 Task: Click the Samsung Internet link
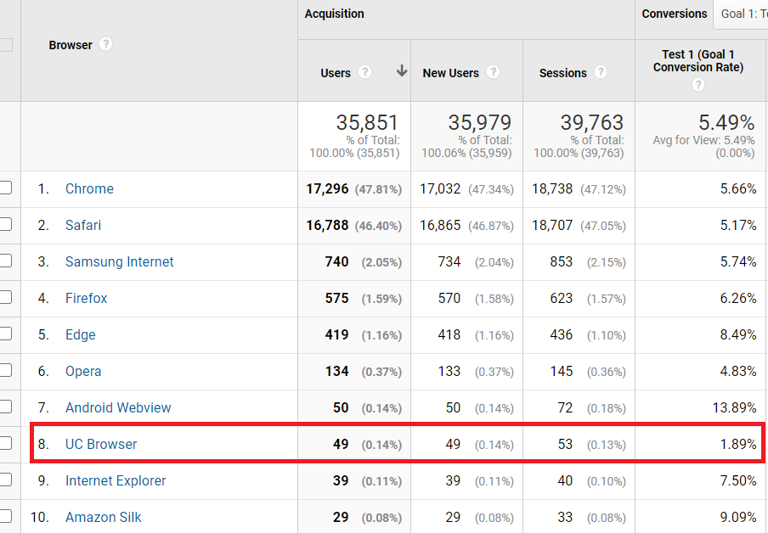(x=120, y=262)
